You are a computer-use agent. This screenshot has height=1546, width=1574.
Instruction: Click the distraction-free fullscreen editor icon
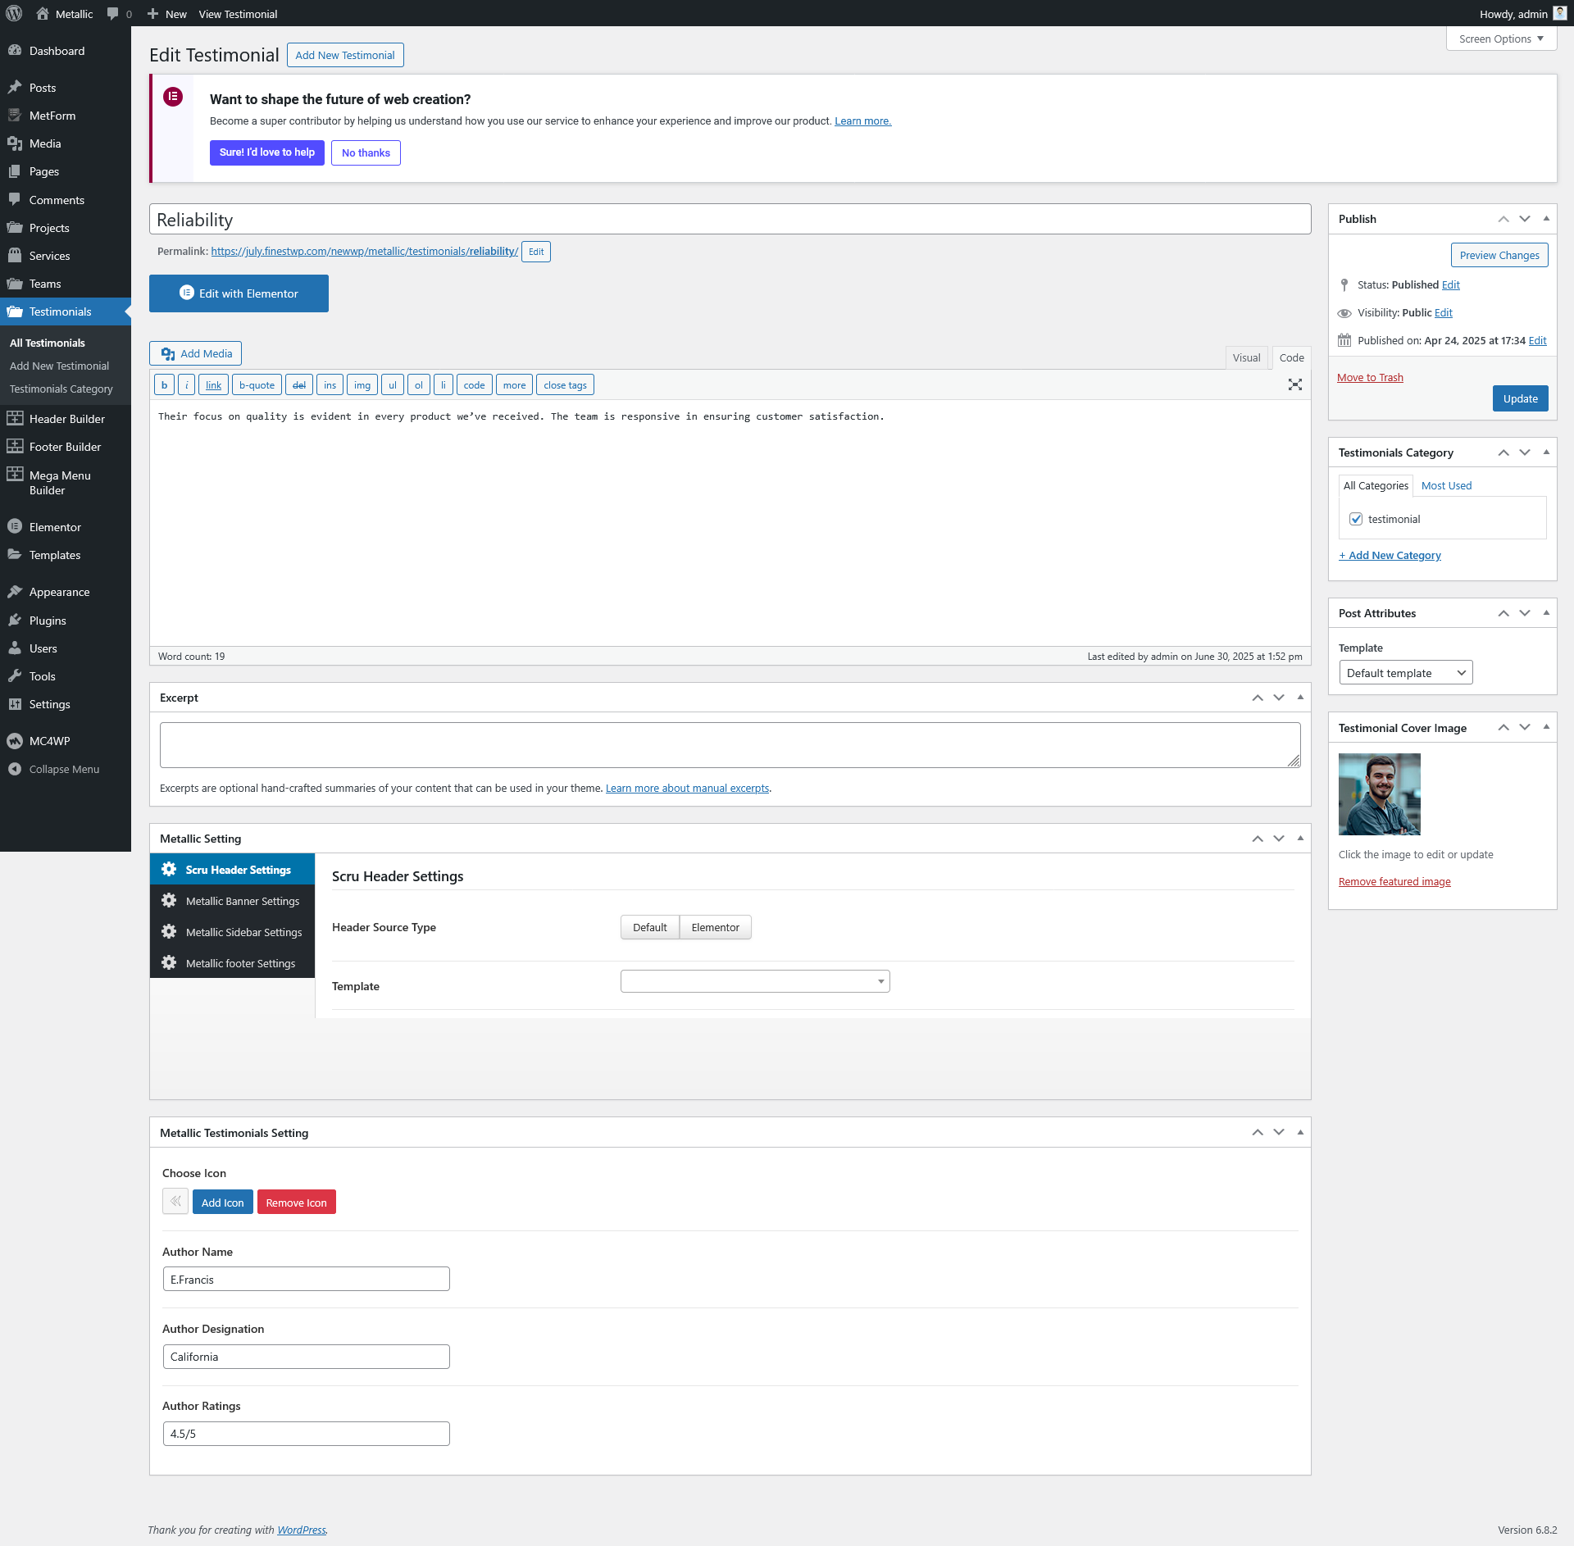tap(1294, 384)
